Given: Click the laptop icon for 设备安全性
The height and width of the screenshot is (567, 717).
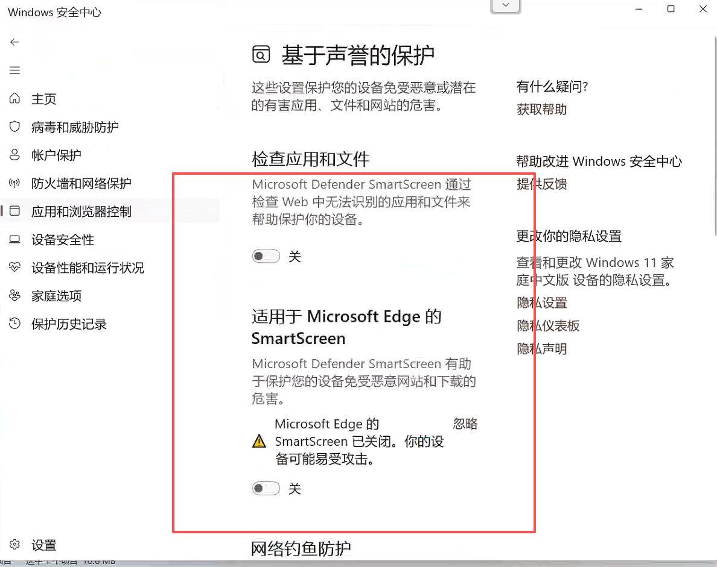Looking at the screenshot, I should [14, 240].
